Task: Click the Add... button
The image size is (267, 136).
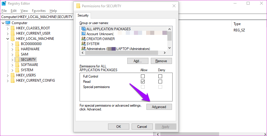Action: pyautogui.click(x=137, y=61)
